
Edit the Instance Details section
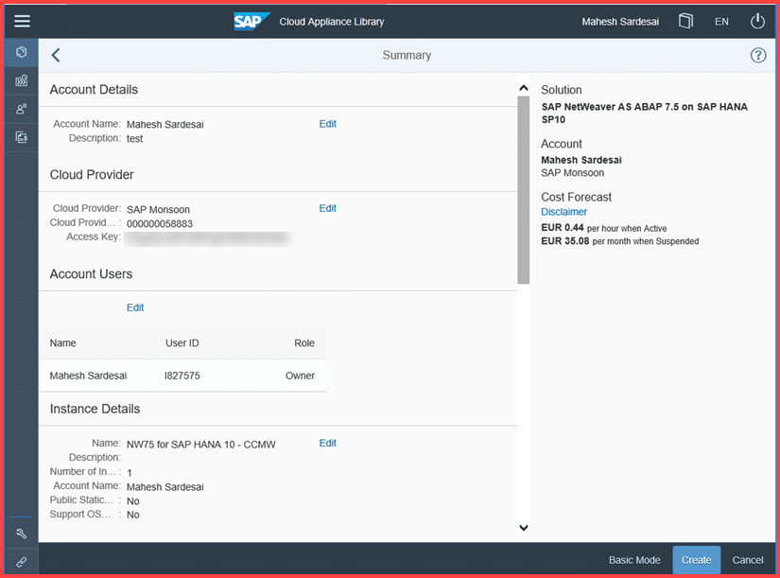(328, 443)
